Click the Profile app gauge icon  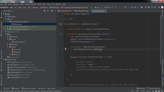tap(131, 7)
